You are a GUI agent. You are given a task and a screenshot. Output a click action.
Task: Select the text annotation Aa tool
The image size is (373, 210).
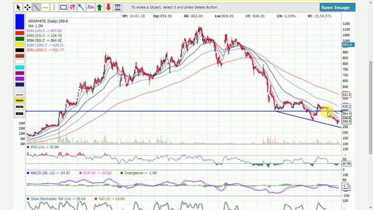(91, 8)
